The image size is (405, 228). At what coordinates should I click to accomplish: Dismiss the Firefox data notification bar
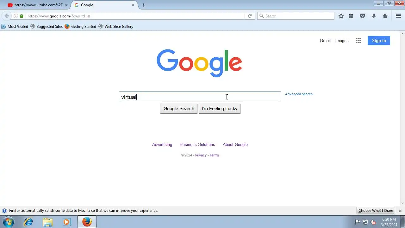click(x=400, y=211)
